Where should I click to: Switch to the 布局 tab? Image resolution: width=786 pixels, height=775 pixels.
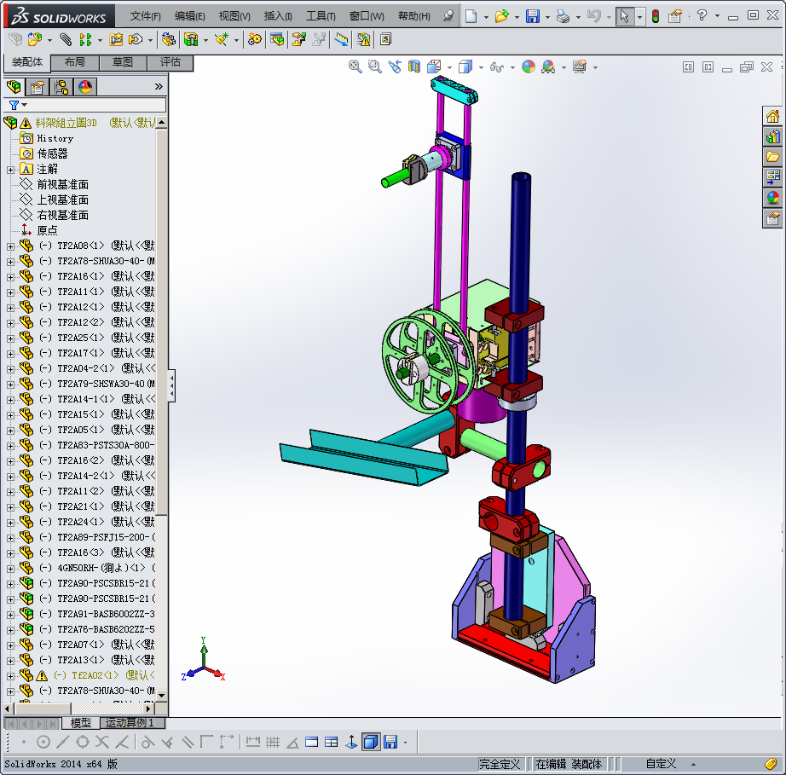(x=75, y=62)
